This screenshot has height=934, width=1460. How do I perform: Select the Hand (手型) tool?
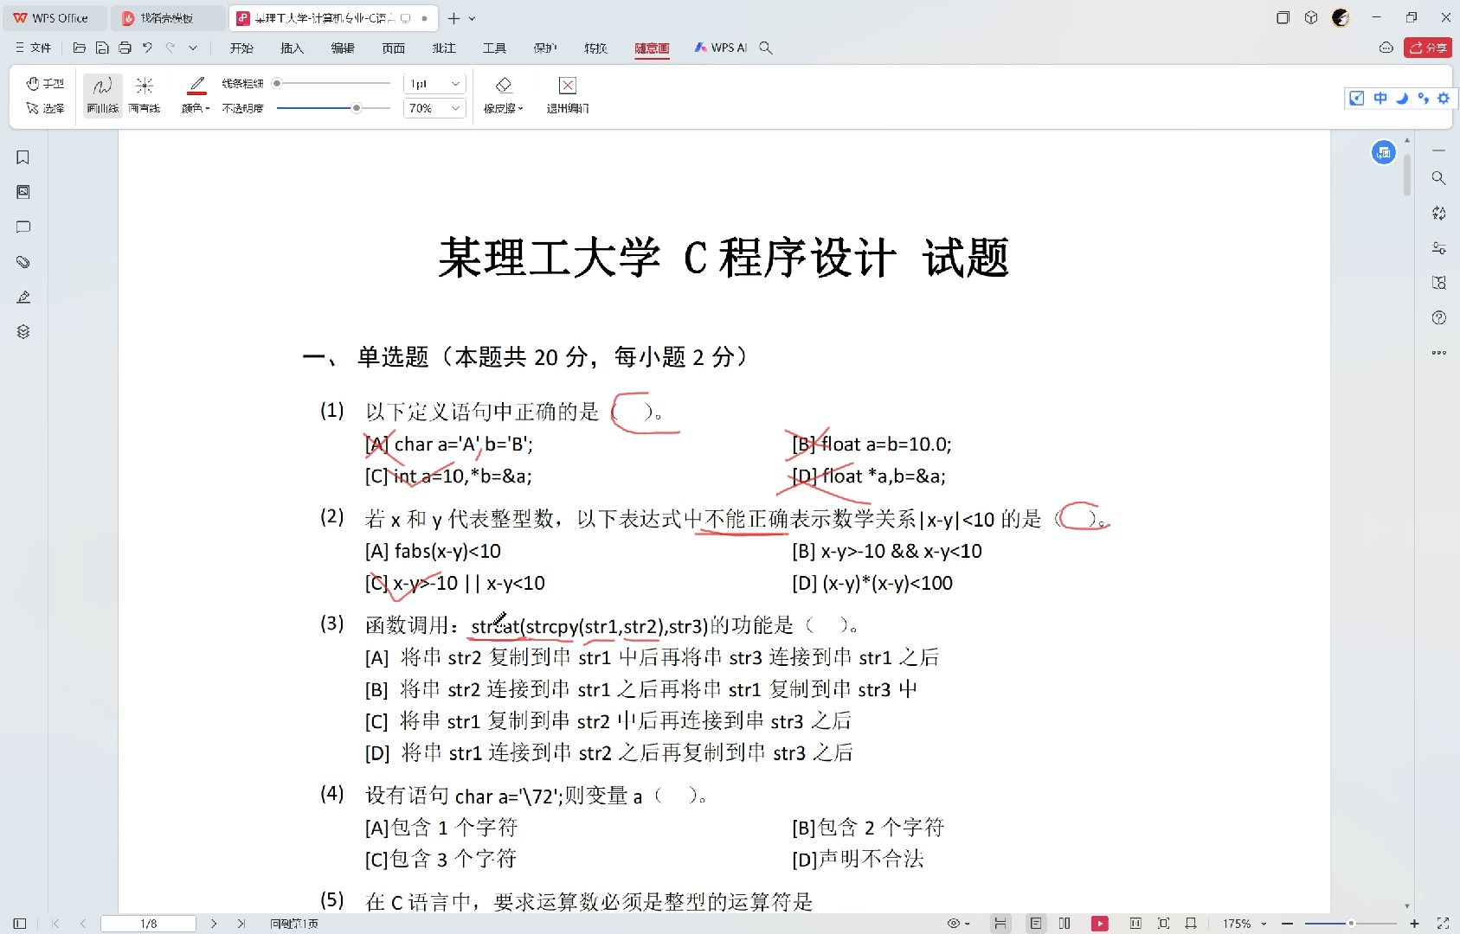point(45,84)
